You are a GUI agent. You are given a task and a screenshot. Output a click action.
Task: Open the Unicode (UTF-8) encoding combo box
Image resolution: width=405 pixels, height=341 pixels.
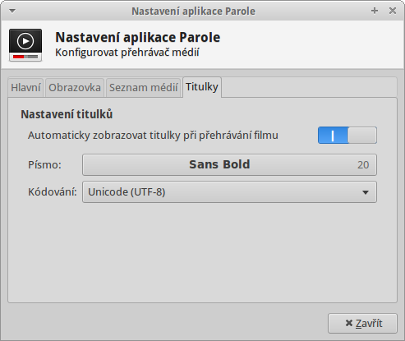click(x=229, y=192)
